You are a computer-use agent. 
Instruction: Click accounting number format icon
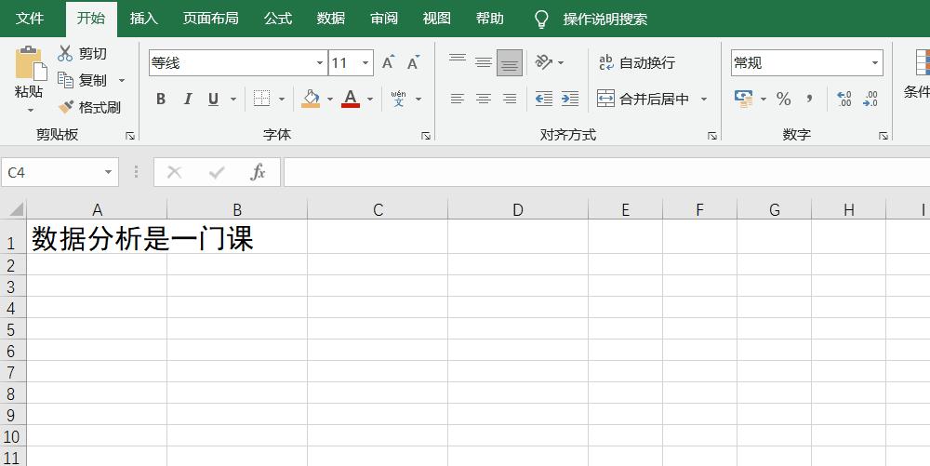pos(743,99)
